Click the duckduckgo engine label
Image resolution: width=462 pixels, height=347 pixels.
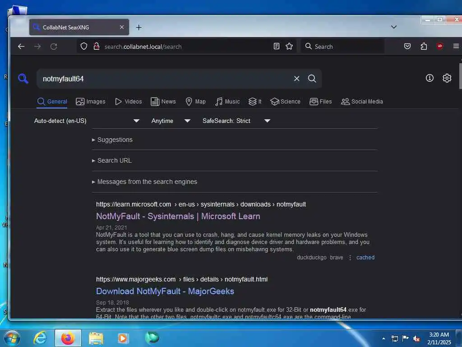tap(311, 257)
